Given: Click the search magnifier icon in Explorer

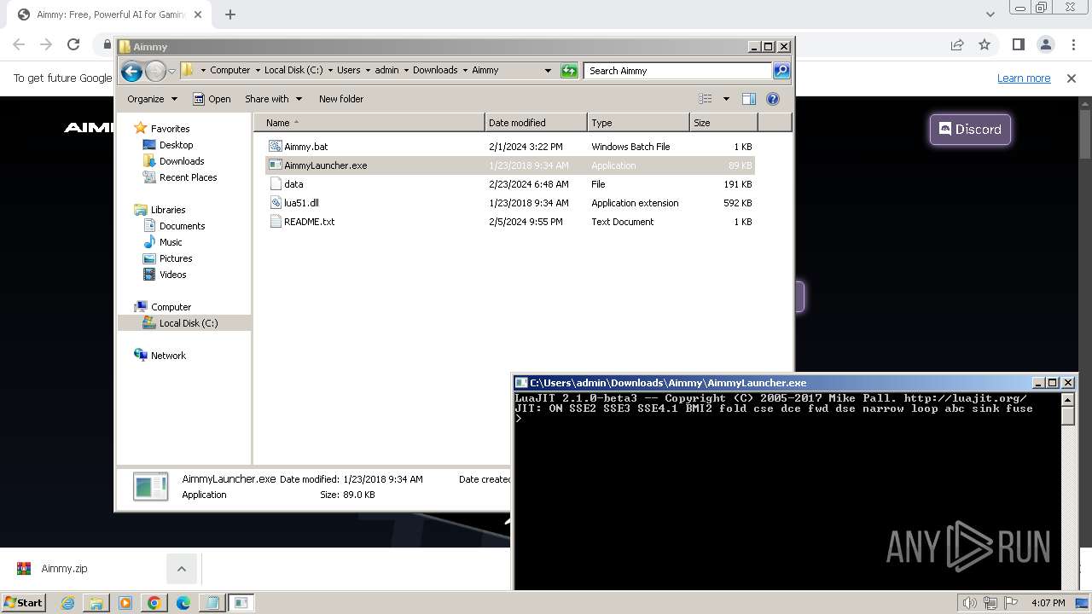Looking at the screenshot, I should click(x=781, y=71).
